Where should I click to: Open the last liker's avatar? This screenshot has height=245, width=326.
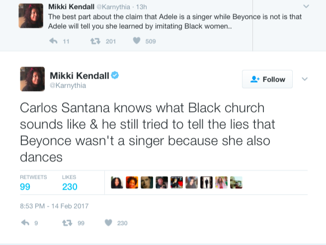236,183
